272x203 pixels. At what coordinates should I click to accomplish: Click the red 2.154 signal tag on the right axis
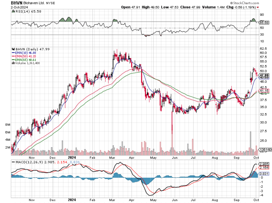click(264, 168)
